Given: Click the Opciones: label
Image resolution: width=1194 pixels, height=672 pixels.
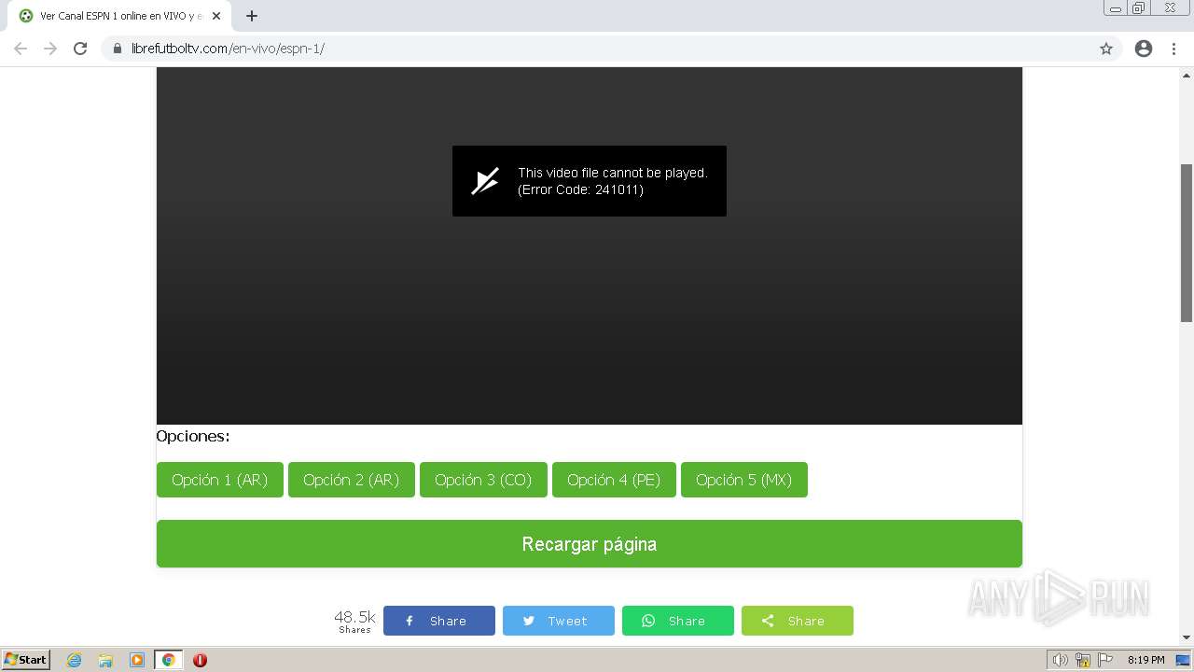Looking at the screenshot, I should click(193, 436).
